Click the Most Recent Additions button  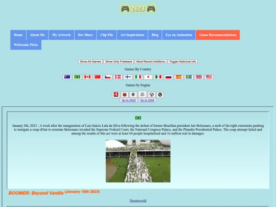(x=151, y=62)
